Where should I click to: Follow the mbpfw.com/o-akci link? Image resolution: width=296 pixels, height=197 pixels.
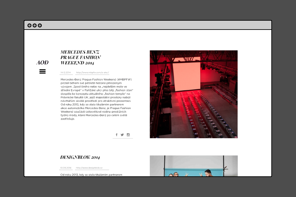(x=92, y=73)
